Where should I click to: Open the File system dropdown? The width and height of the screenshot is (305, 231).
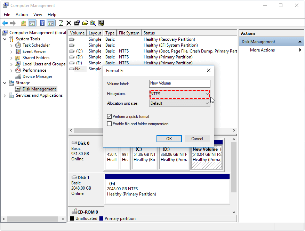208,94
